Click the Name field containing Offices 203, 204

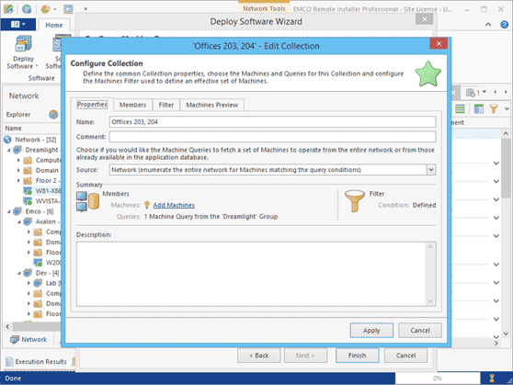pyautogui.click(x=272, y=121)
